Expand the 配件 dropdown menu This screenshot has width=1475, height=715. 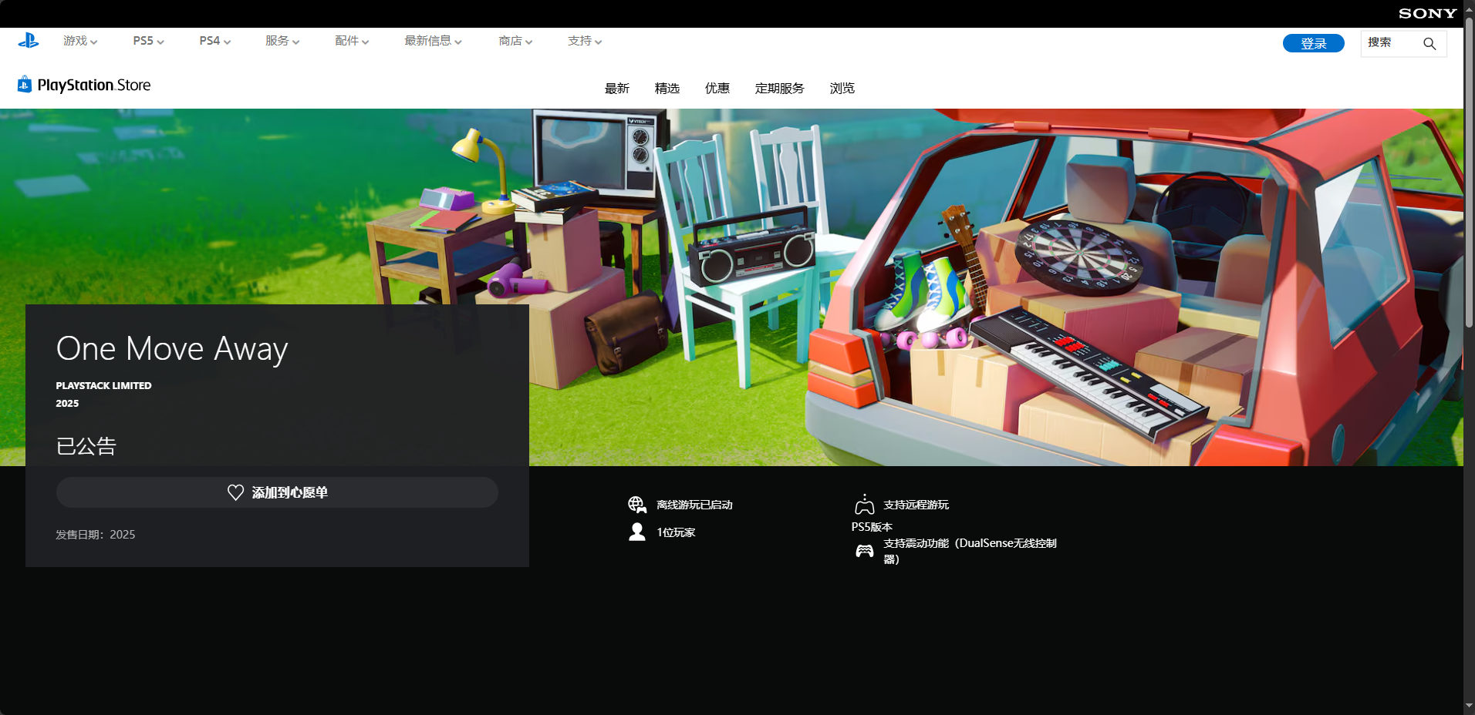pos(352,41)
